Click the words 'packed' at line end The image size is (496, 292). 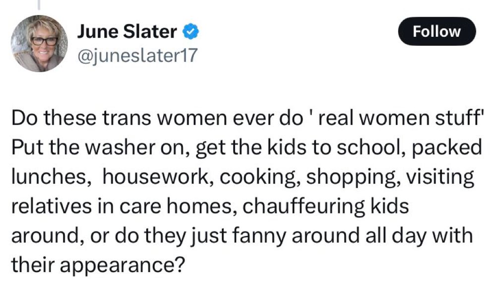point(447,147)
